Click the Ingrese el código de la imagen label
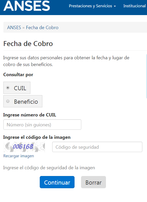The width and height of the screenshot is (147, 202). pyautogui.click(x=37, y=137)
